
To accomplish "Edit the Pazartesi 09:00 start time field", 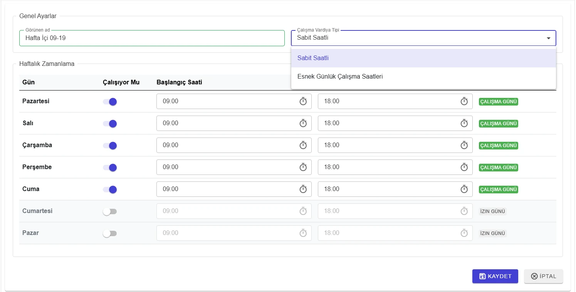I will pyautogui.click(x=234, y=101).
